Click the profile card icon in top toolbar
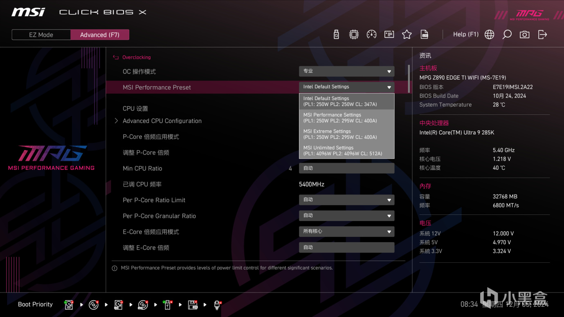This screenshot has width=564, height=317. [x=389, y=35]
